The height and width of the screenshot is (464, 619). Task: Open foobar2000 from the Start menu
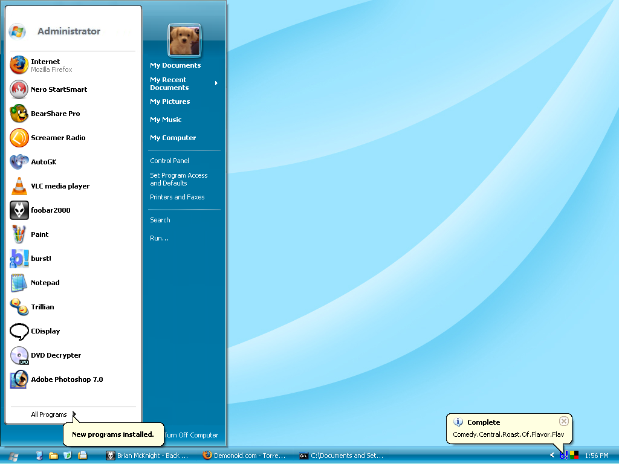click(73, 210)
